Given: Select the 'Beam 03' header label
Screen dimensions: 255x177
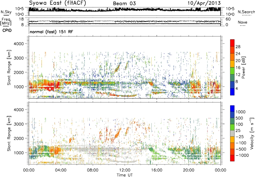Looking at the screenshot, I should click(x=124, y=4).
